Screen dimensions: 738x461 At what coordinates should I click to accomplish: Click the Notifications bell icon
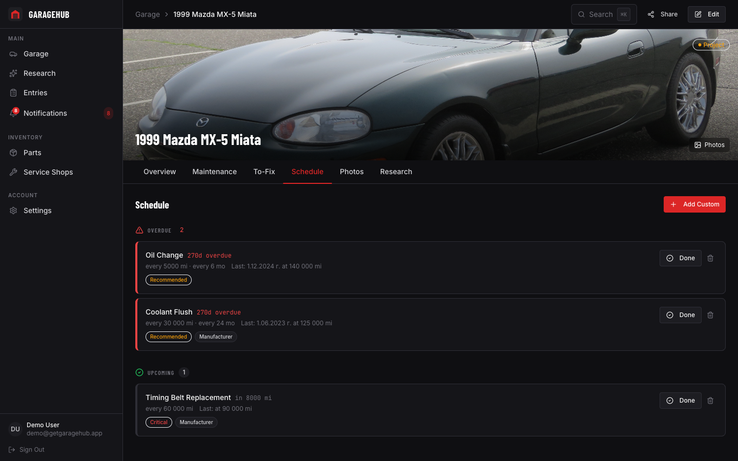tap(13, 113)
